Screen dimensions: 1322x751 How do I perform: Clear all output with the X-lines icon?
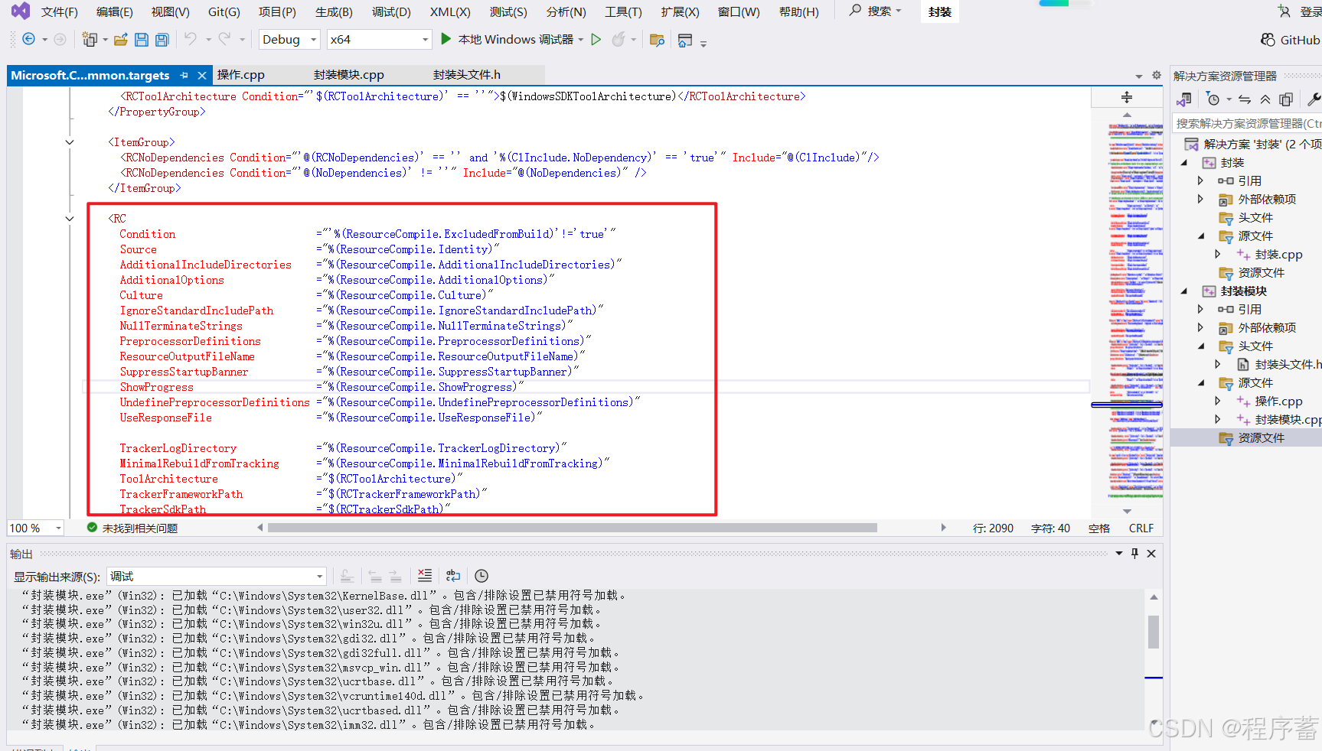[x=425, y=575]
